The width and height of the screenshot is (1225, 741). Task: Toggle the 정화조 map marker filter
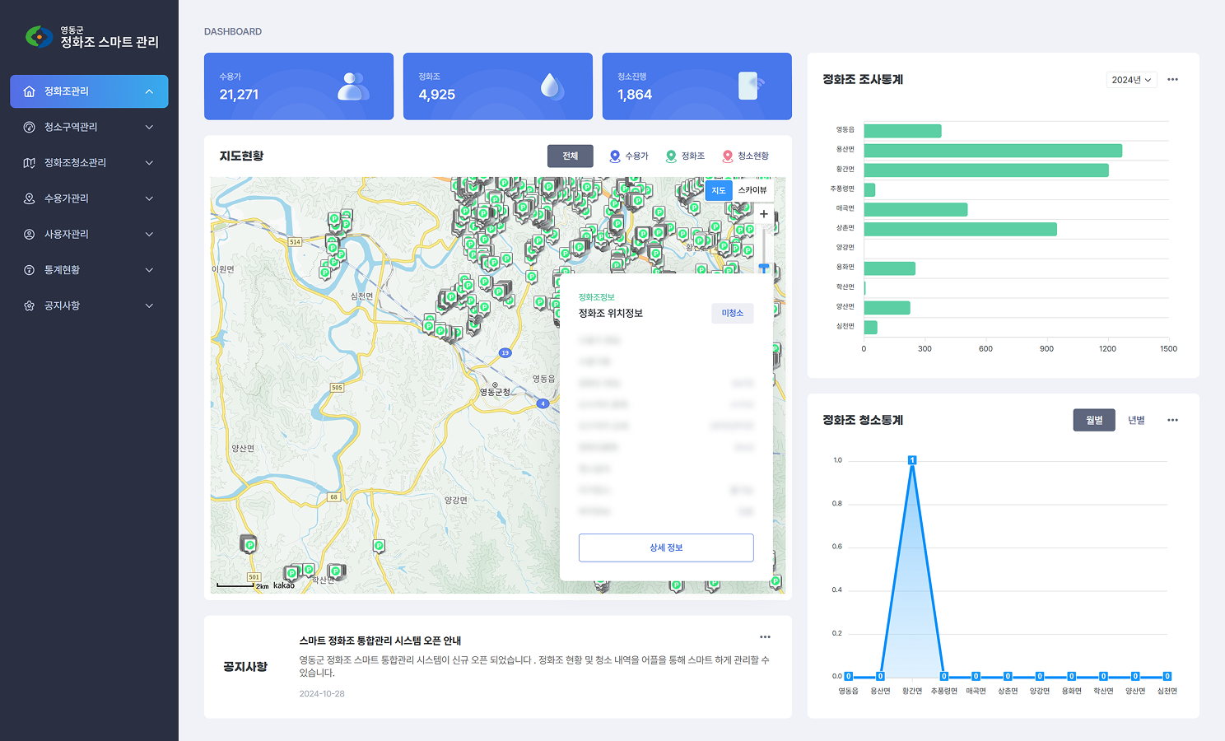coord(685,156)
